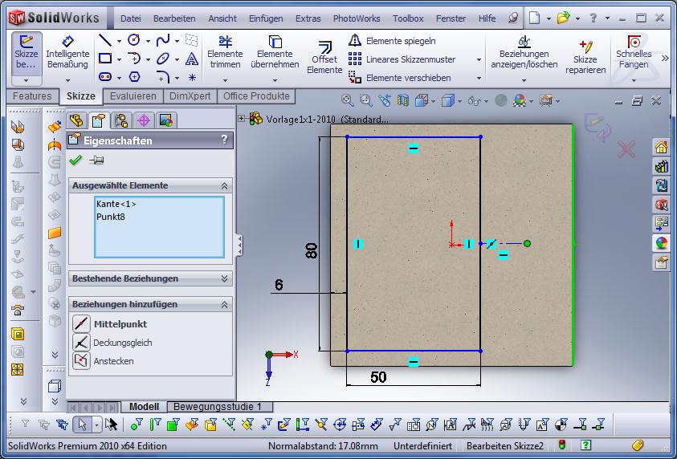This screenshot has height=459, width=677.
Task: Toggle the pushpin to keep panel visible
Action: (96, 160)
